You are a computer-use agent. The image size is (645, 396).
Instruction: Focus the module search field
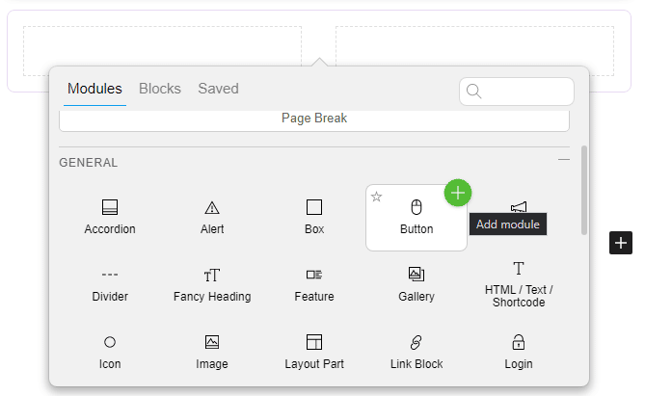(525, 92)
